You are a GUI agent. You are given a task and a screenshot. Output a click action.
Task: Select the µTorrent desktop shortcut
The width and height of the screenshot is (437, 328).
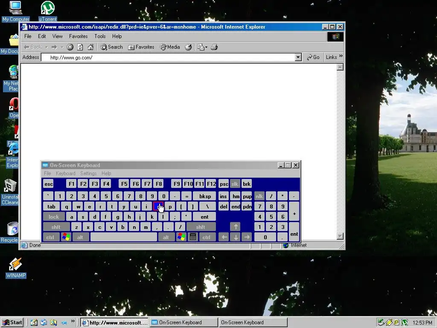tap(48, 12)
